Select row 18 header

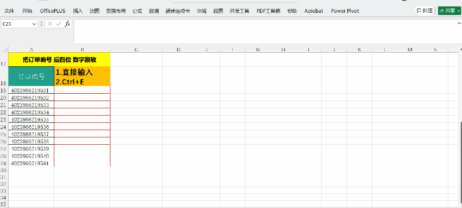[4, 76]
